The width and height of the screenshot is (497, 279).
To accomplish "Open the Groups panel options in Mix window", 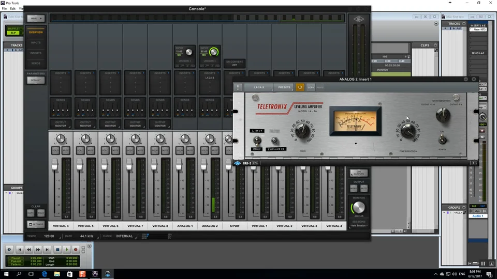I will (x=464, y=208).
